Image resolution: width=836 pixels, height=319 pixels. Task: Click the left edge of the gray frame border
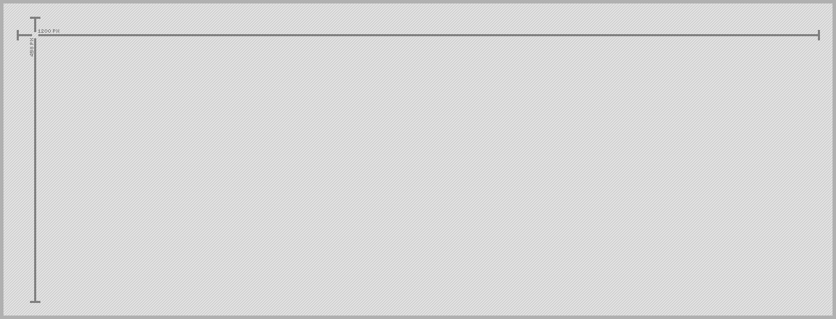(x=1, y=159)
